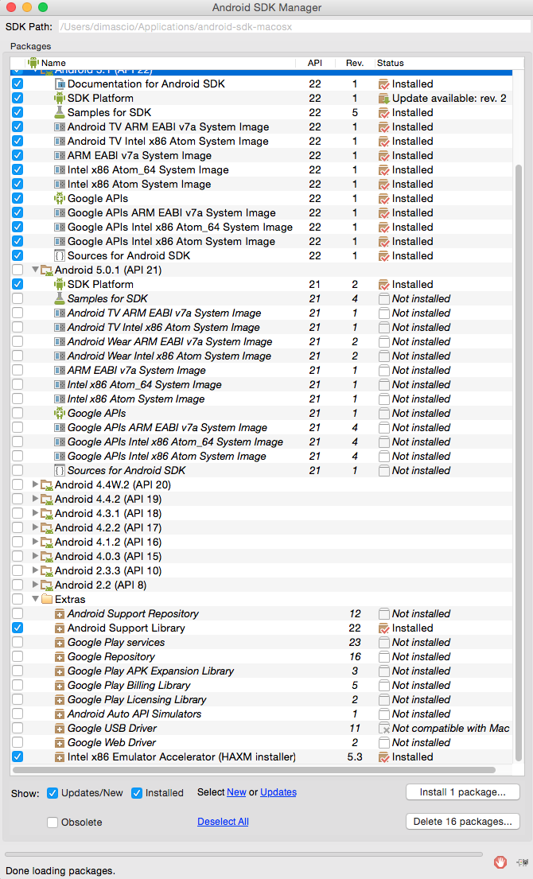Click the Google USB Driver package icon

[60, 728]
